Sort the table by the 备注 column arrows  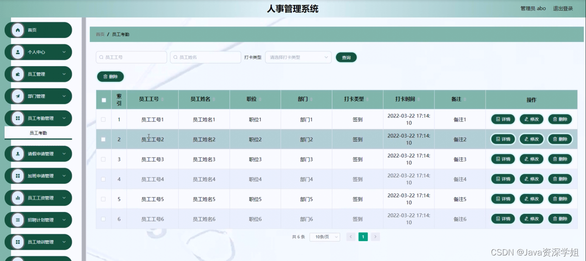(x=465, y=100)
